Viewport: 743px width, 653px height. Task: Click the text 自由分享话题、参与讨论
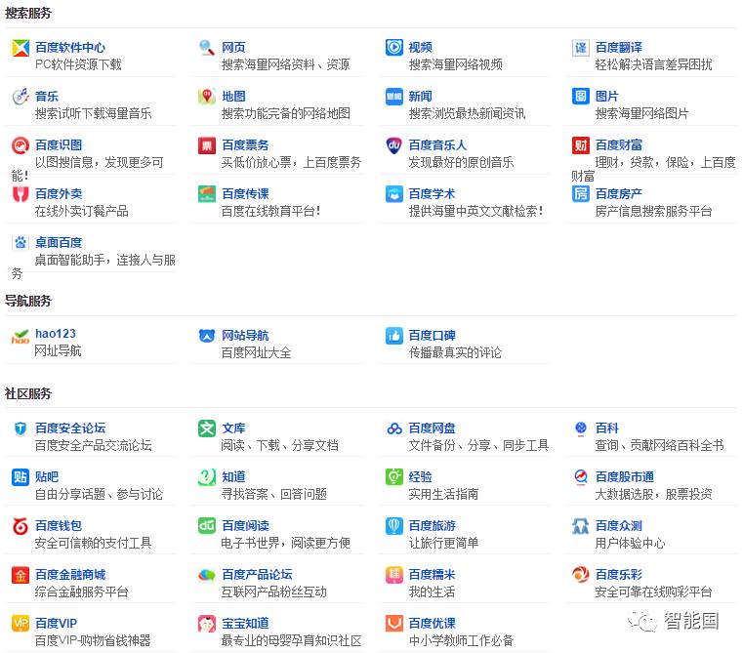coord(99,495)
